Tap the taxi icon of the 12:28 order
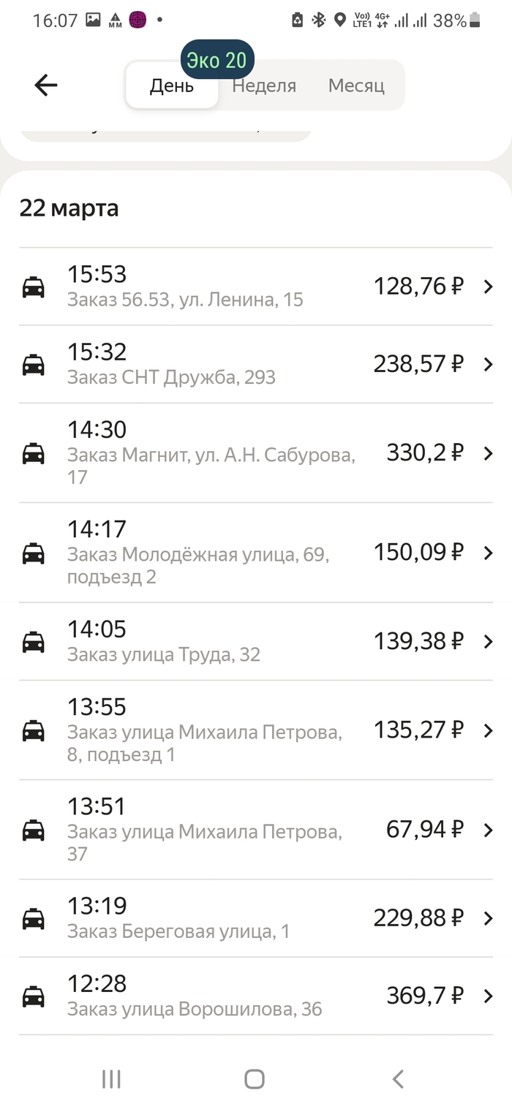This screenshot has width=512, height=1109. coord(34,996)
